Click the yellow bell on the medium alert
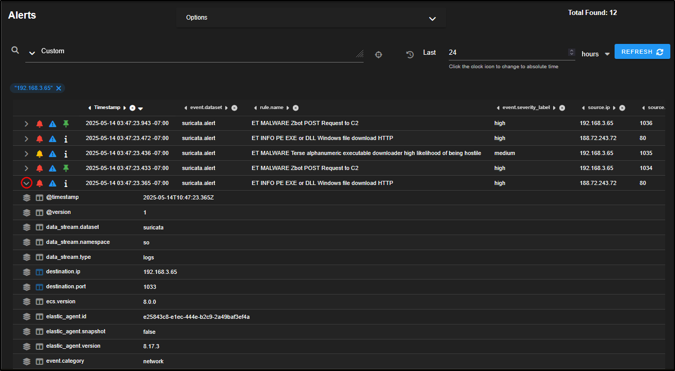675x371 pixels. click(x=40, y=153)
